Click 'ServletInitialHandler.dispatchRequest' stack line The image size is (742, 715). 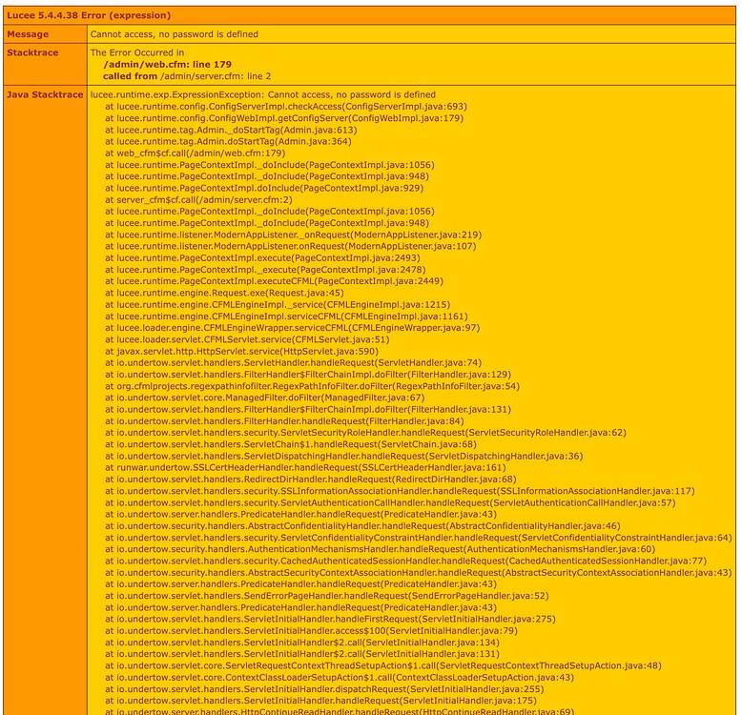[324, 689]
